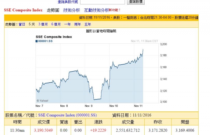Click the change value +19.2229

(x=98, y=130)
